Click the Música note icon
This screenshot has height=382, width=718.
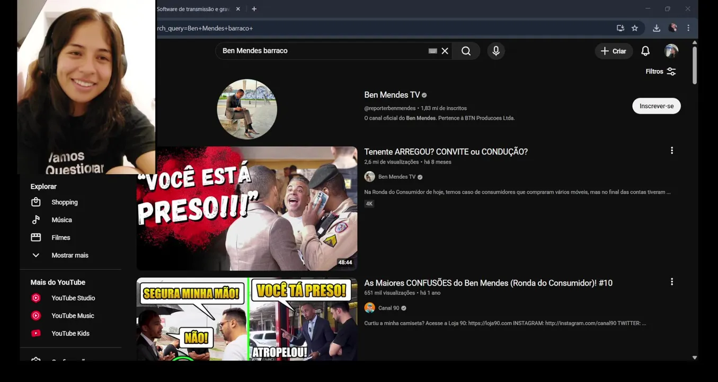(36, 220)
